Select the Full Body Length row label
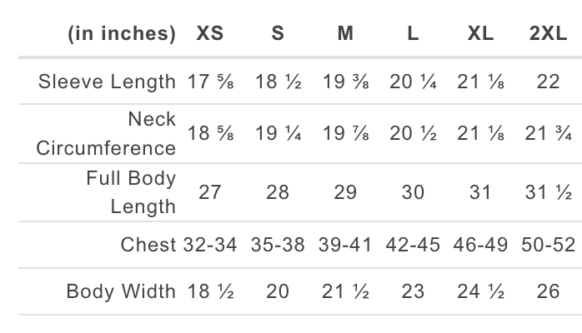 coord(133,191)
